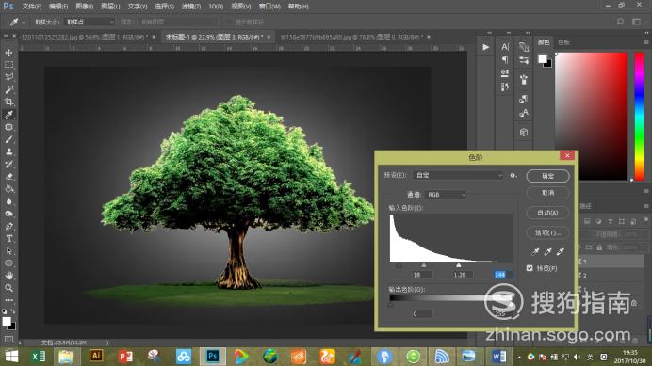Select the Move tool in toolbar
Viewport: 652px width, 366px height.
[8, 53]
